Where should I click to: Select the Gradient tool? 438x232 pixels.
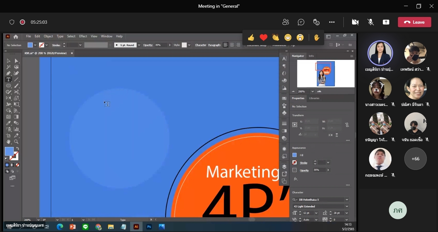(16, 117)
